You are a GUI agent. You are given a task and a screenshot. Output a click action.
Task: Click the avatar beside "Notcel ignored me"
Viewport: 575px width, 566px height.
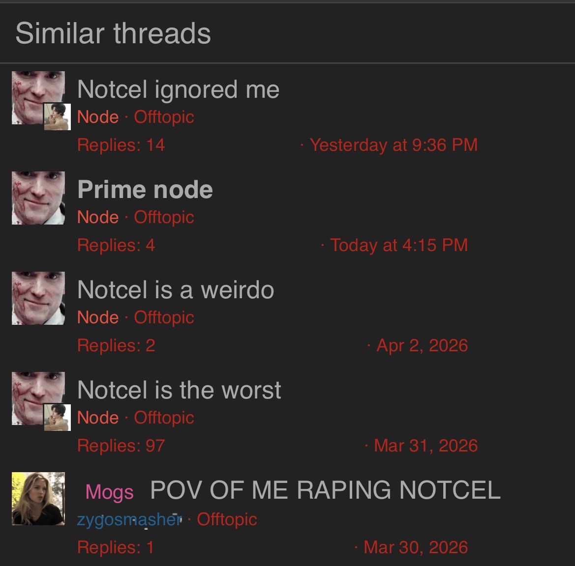pos(38,98)
